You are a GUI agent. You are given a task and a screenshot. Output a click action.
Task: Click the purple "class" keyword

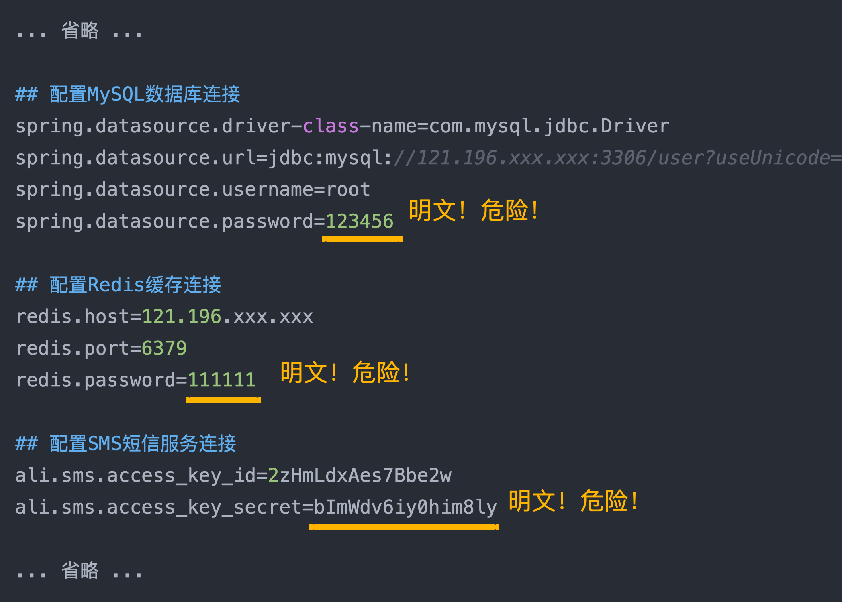click(330, 126)
